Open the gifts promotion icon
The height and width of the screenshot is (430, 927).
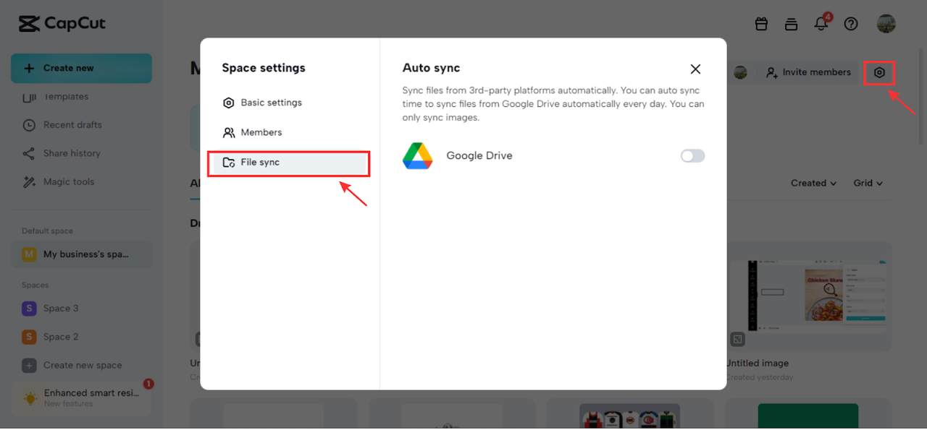point(761,23)
